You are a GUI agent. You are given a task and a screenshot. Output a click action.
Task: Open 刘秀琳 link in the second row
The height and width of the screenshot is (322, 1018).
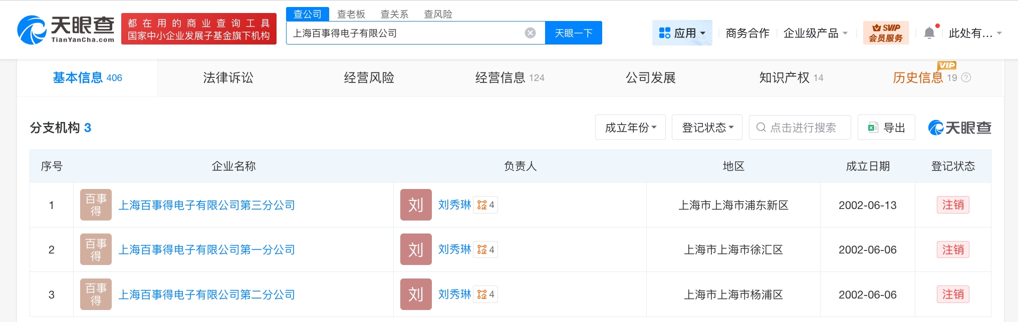click(454, 249)
